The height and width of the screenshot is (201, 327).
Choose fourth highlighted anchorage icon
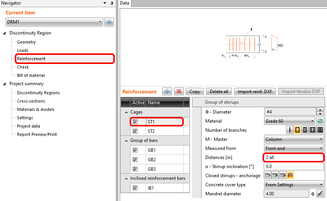(x=290, y=175)
